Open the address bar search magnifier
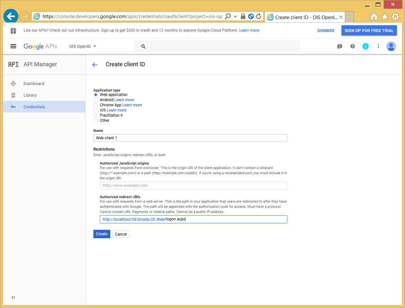 click(228, 16)
